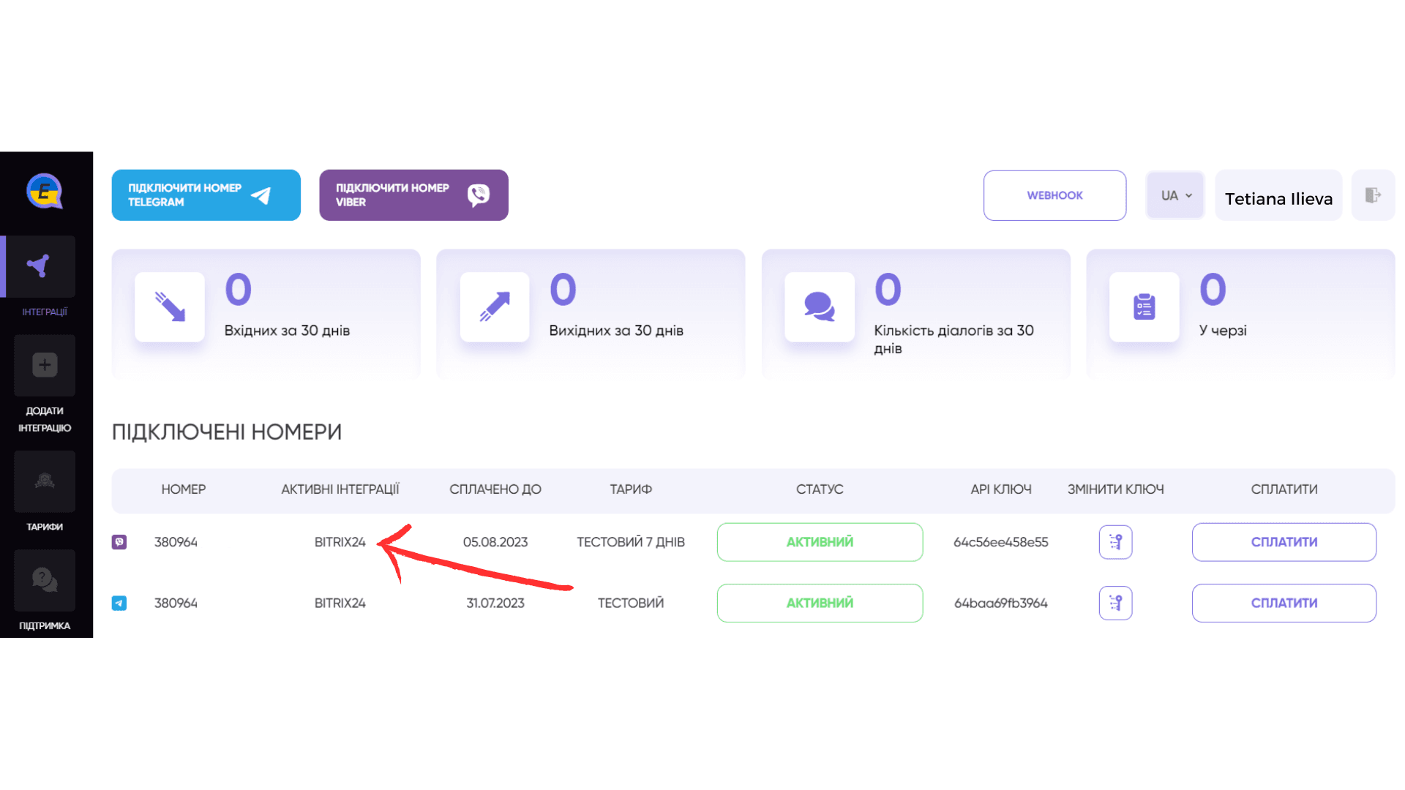Image resolution: width=1405 pixels, height=790 pixels.
Task: Click the Номер column header
Action: click(184, 489)
